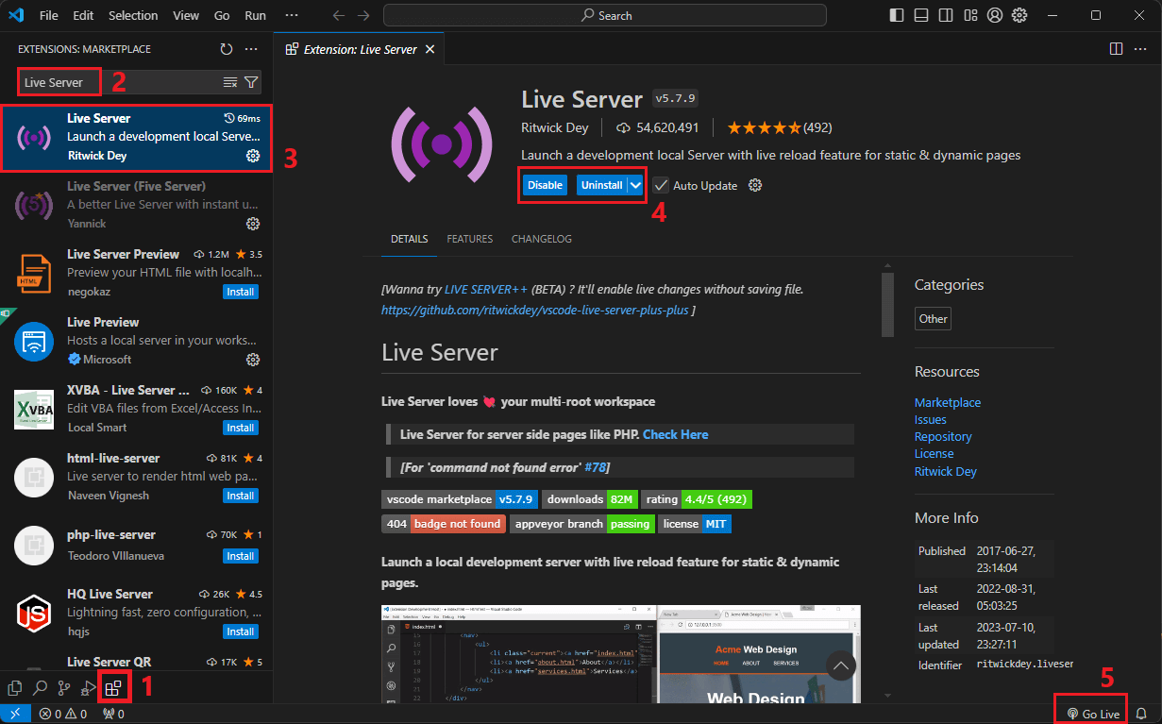1162x724 pixels.
Task: Disable the Live Server extension
Action: [x=545, y=185]
